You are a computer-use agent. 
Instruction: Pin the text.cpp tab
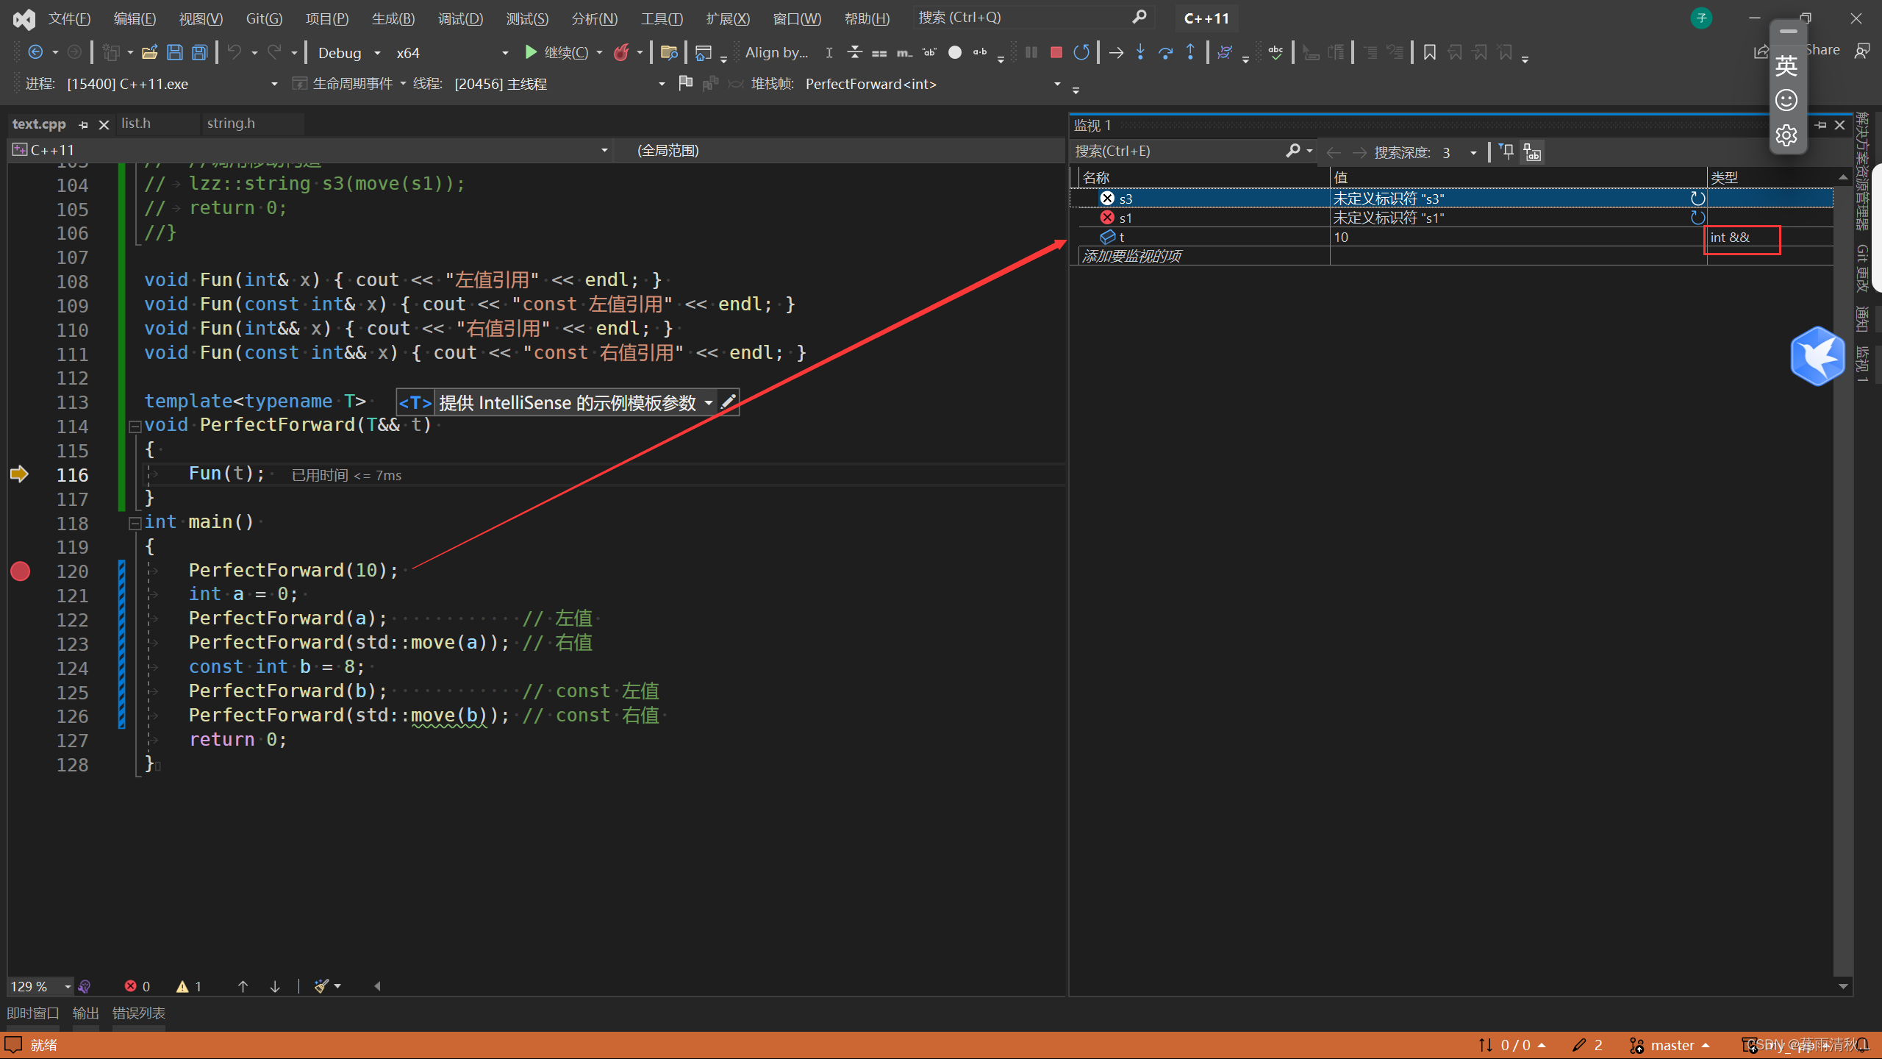(x=83, y=125)
